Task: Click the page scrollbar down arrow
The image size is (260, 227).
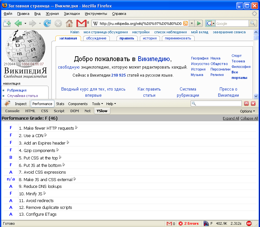Action: (256, 96)
